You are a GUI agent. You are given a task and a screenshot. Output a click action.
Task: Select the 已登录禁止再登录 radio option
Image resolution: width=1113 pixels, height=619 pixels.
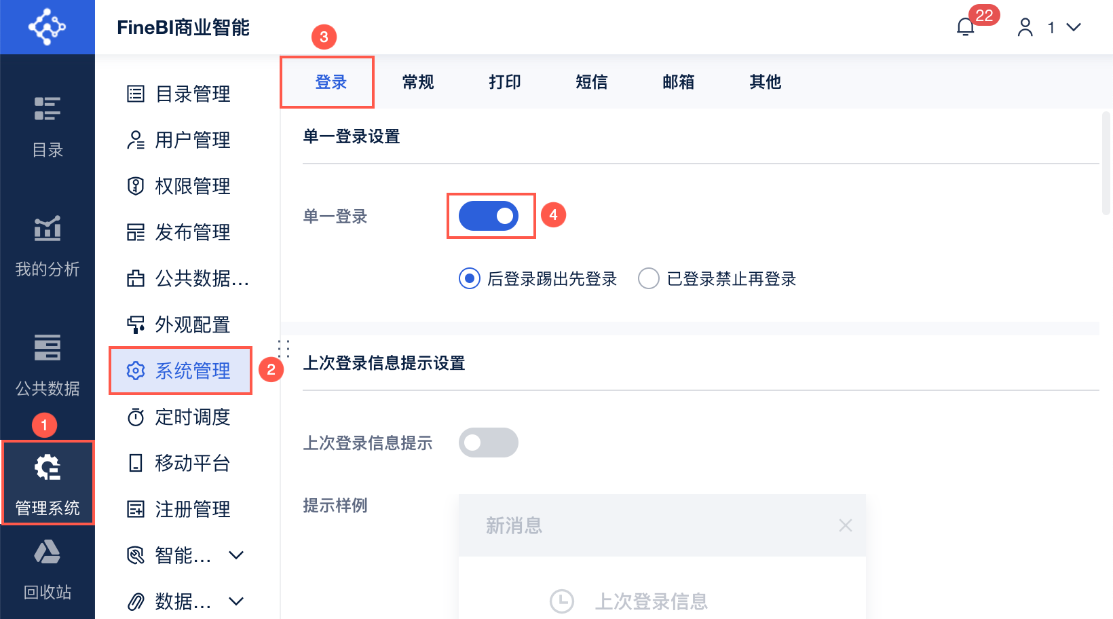pos(649,278)
